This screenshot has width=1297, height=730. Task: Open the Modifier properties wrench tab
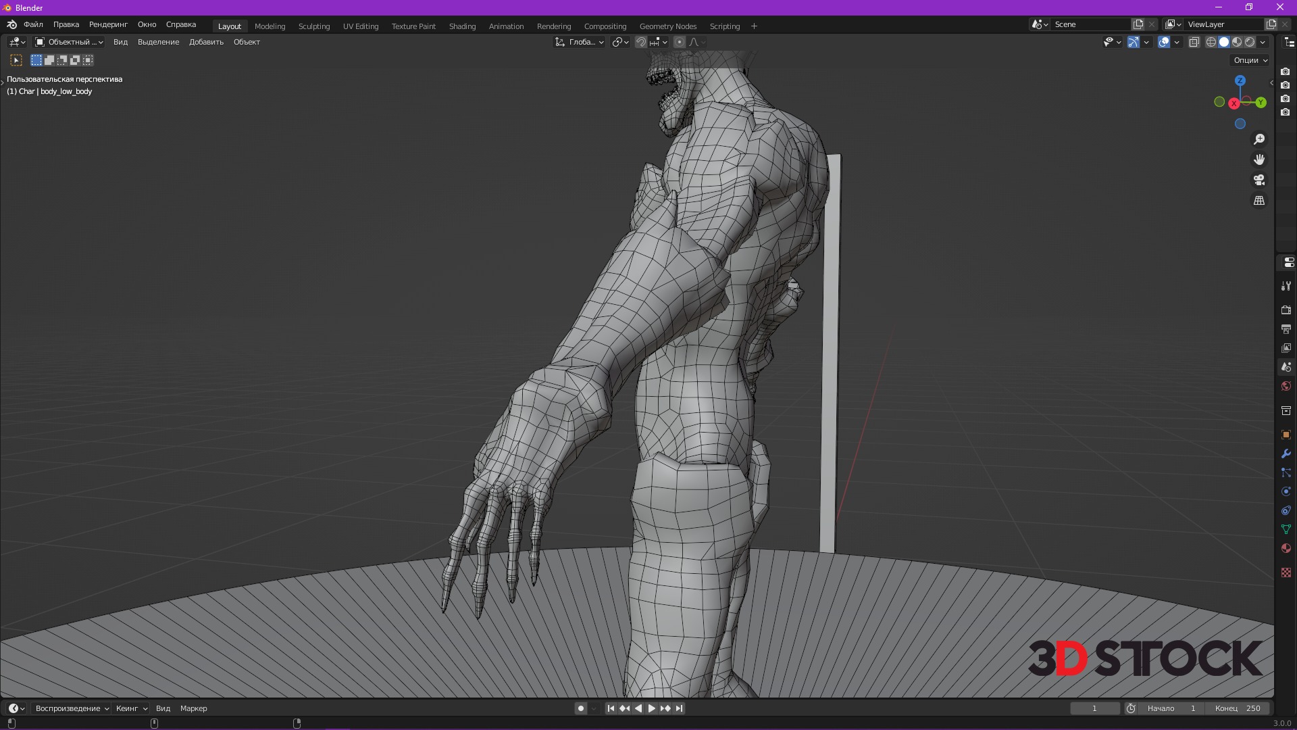(x=1286, y=454)
